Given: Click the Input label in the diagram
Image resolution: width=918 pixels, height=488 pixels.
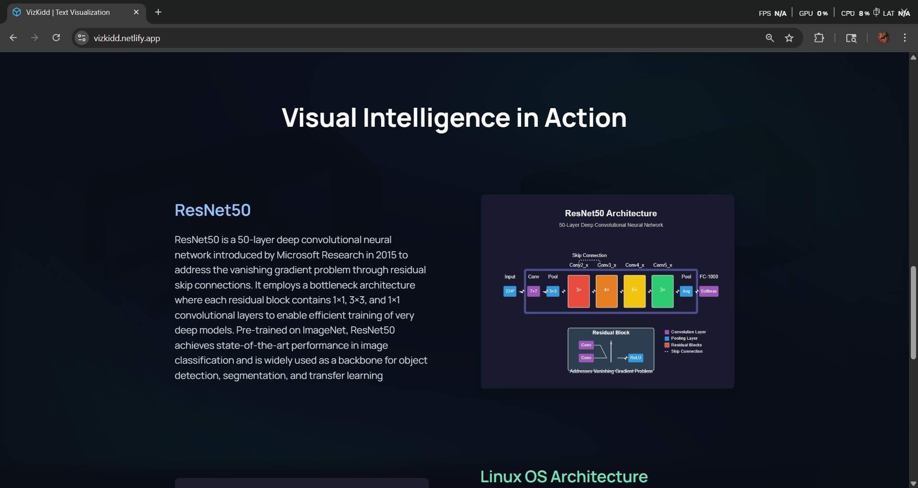Looking at the screenshot, I should tap(510, 277).
